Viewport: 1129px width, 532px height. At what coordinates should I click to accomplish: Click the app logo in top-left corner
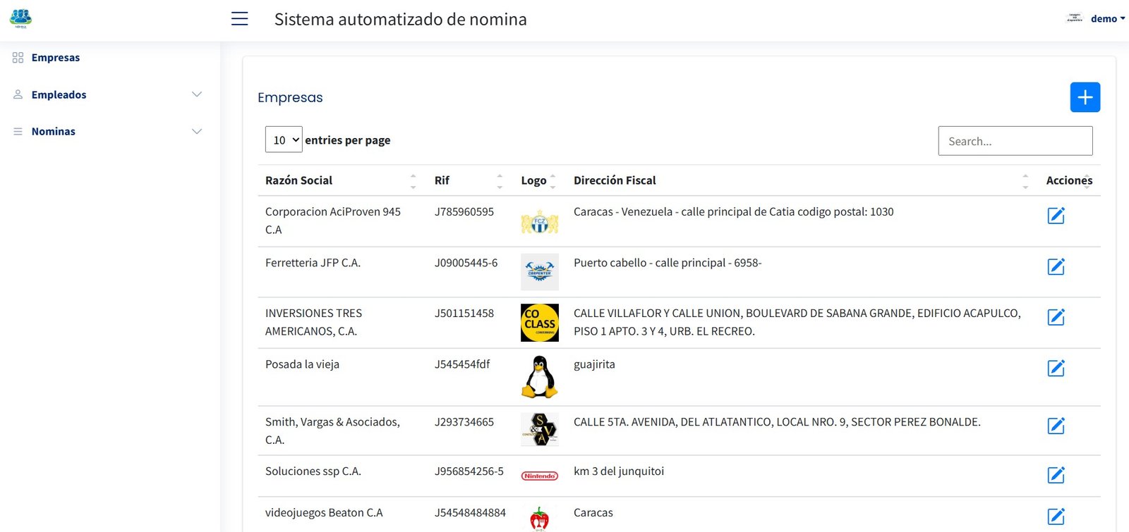tap(20, 18)
